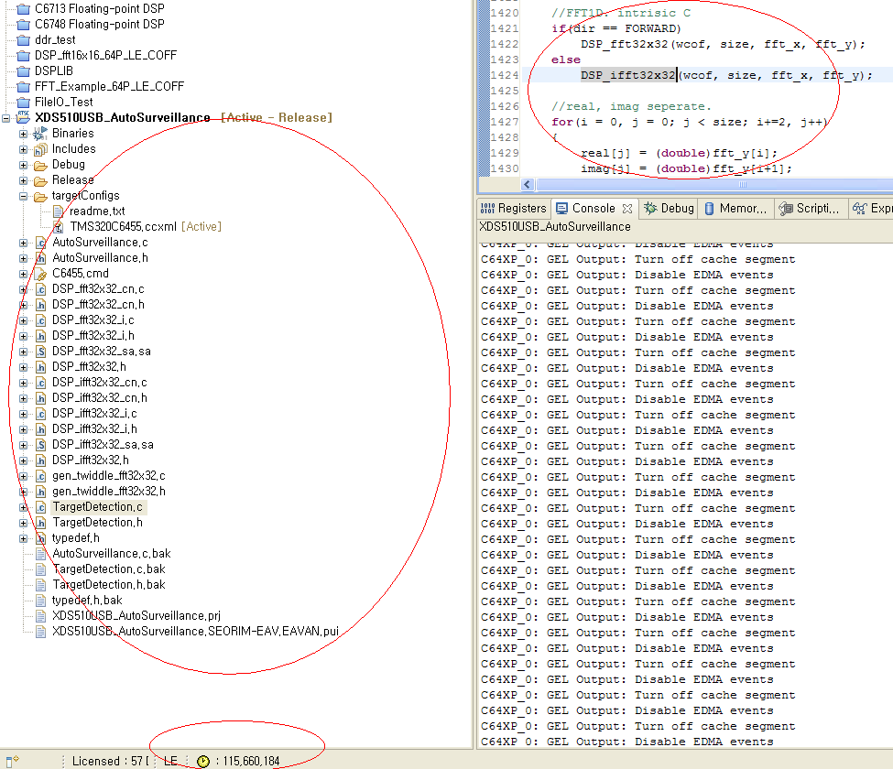
Task: Close the Console tab with its X
Action: [x=627, y=209]
